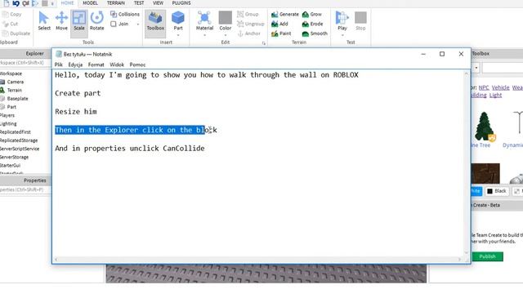The image size is (523, 294).
Task: Expand the Part insert dropdown arrow
Action: coord(178,35)
